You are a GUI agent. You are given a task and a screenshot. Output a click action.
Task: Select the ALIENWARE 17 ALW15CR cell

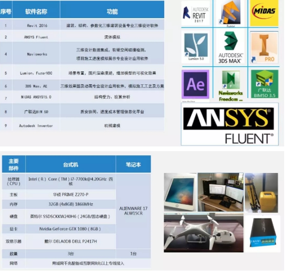pos(133,211)
